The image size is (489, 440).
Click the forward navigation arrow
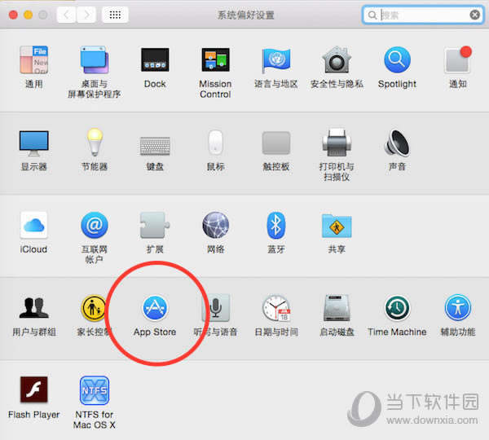86,15
